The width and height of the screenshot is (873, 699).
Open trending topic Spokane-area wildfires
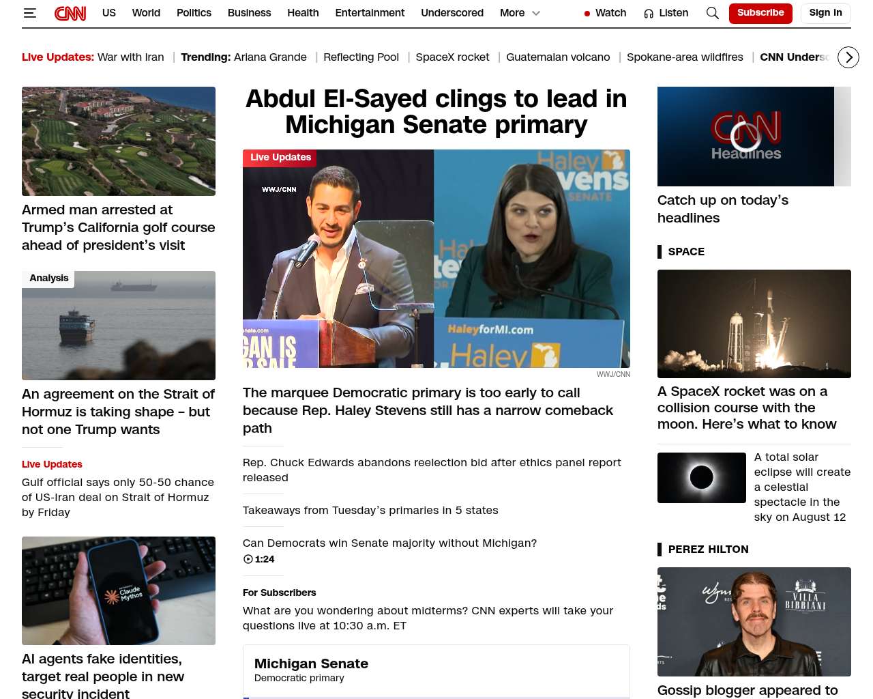click(x=685, y=57)
